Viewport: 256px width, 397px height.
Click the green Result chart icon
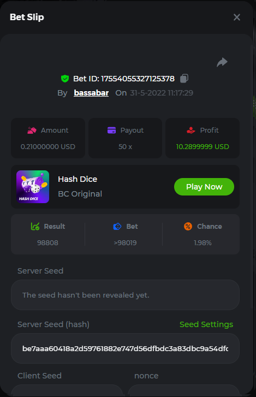[x=35, y=227]
